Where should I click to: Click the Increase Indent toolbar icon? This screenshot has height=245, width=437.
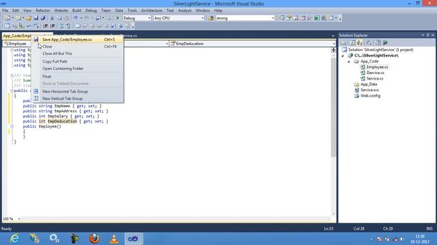point(53,26)
